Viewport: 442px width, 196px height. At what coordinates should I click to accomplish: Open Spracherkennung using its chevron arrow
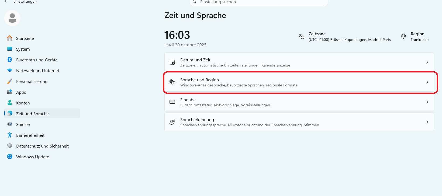click(x=427, y=122)
